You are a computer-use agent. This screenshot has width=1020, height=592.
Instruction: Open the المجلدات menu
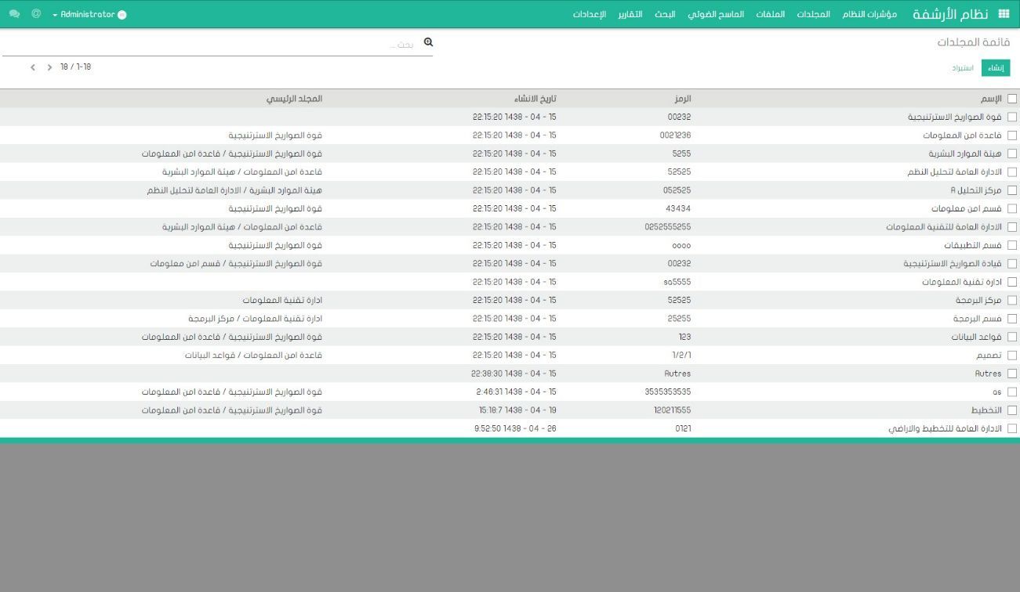(x=814, y=15)
